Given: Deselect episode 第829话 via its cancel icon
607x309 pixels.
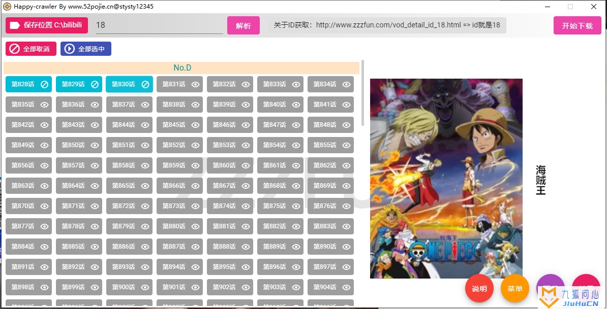Looking at the screenshot, I should 95,84.
